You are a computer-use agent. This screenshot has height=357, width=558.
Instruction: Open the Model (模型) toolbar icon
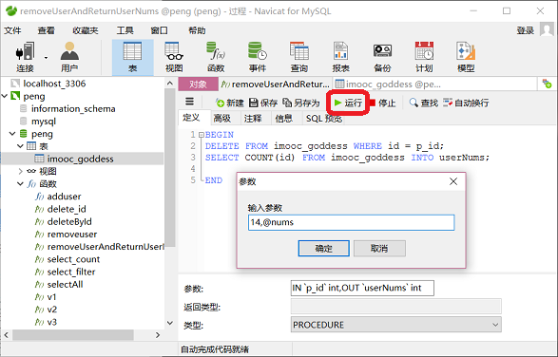466,57
